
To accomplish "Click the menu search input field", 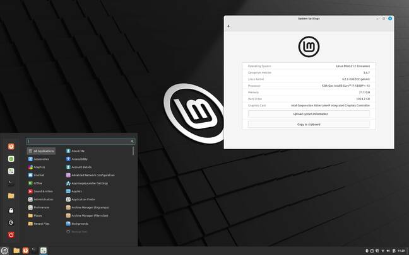I will coord(81,141).
